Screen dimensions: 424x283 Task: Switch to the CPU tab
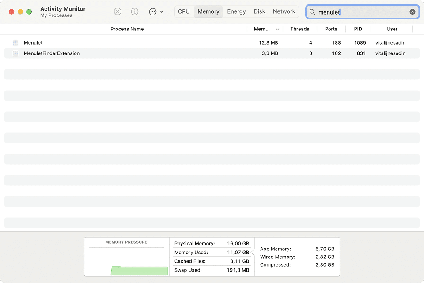(x=184, y=11)
